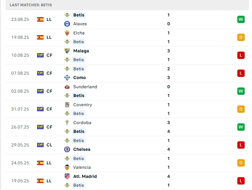
Task: Click the red L badge for Chelsea match
Action: click(x=241, y=145)
